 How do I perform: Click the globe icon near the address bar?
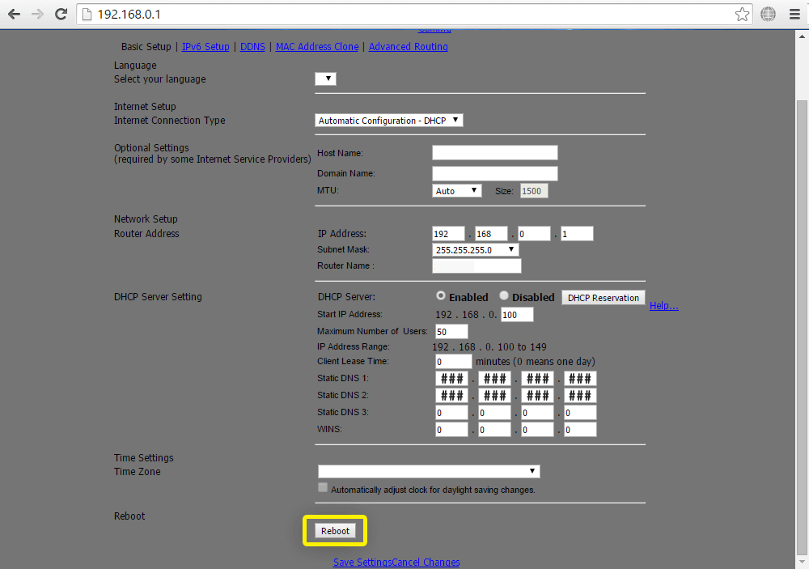767,14
